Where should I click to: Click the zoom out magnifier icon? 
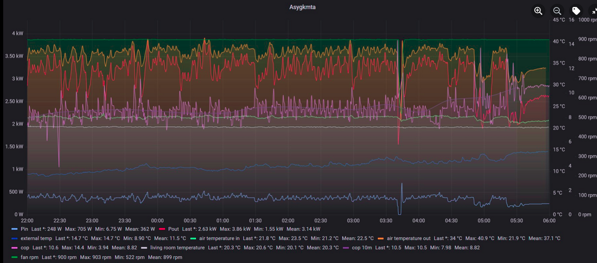pyautogui.click(x=557, y=11)
